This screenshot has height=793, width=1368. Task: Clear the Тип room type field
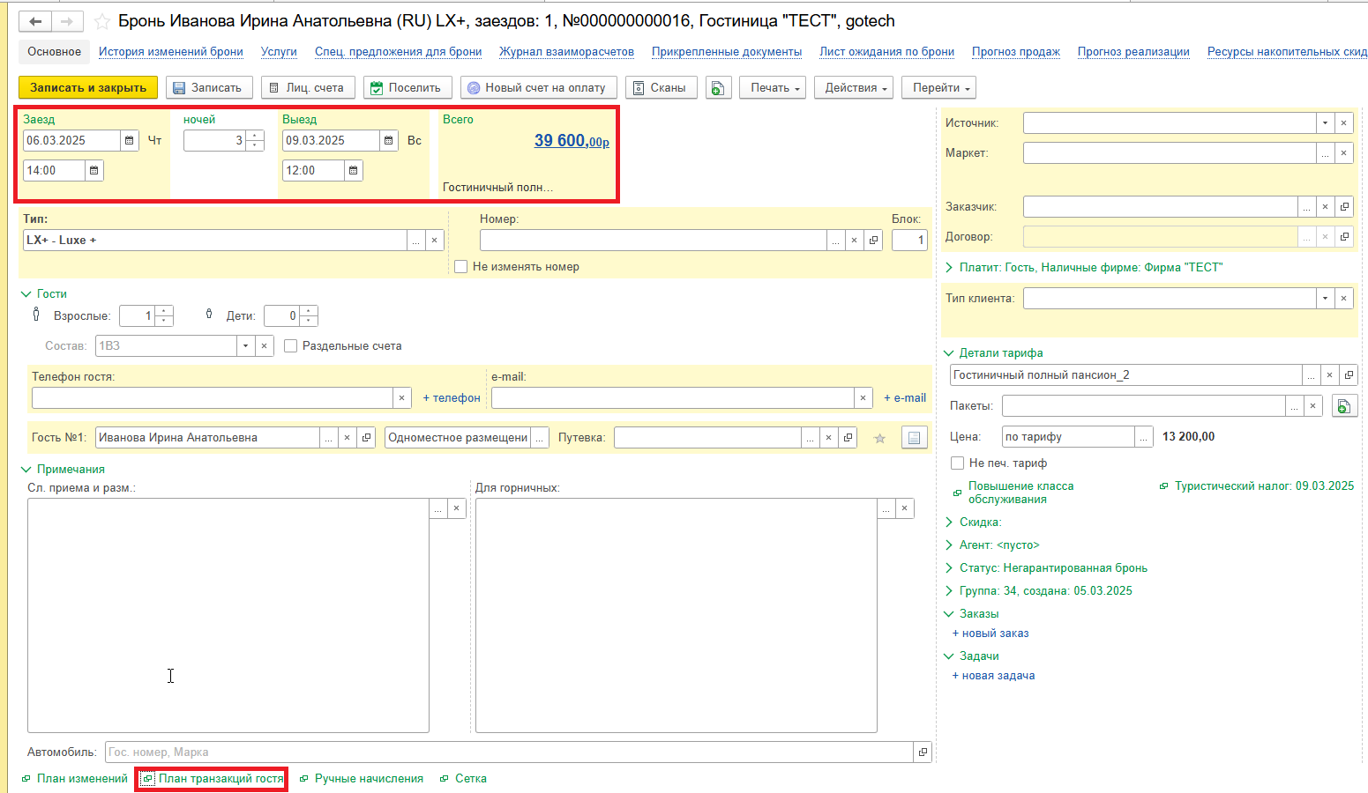pyautogui.click(x=434, y=240)
